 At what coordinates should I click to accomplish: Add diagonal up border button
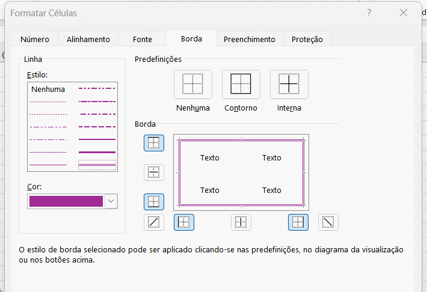(154, 222)
